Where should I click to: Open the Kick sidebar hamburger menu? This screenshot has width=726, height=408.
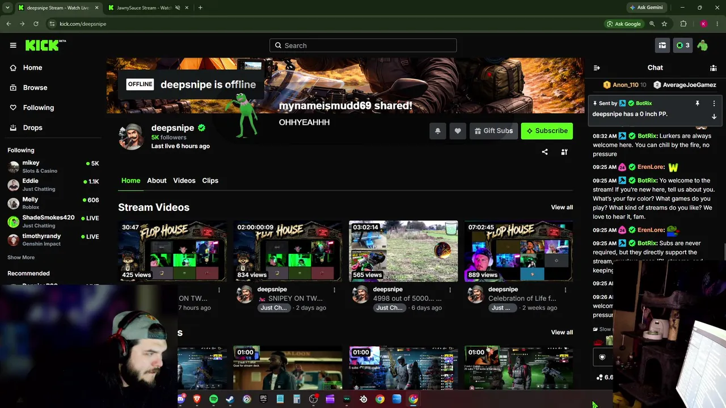[13, 45]
